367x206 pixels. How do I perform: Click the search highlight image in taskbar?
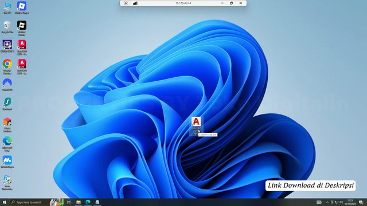pyautogui.click(x=57, y=202)
